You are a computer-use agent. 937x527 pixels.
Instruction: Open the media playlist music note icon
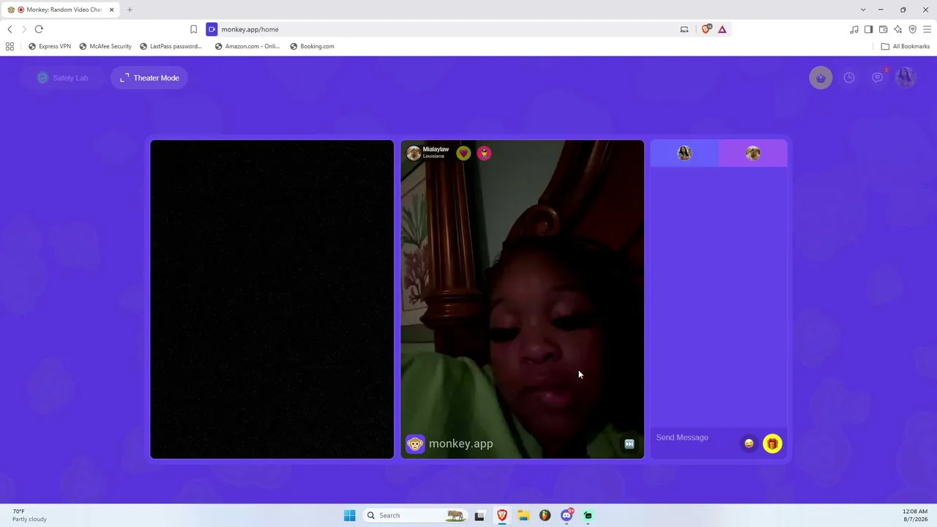click(854, 29)
